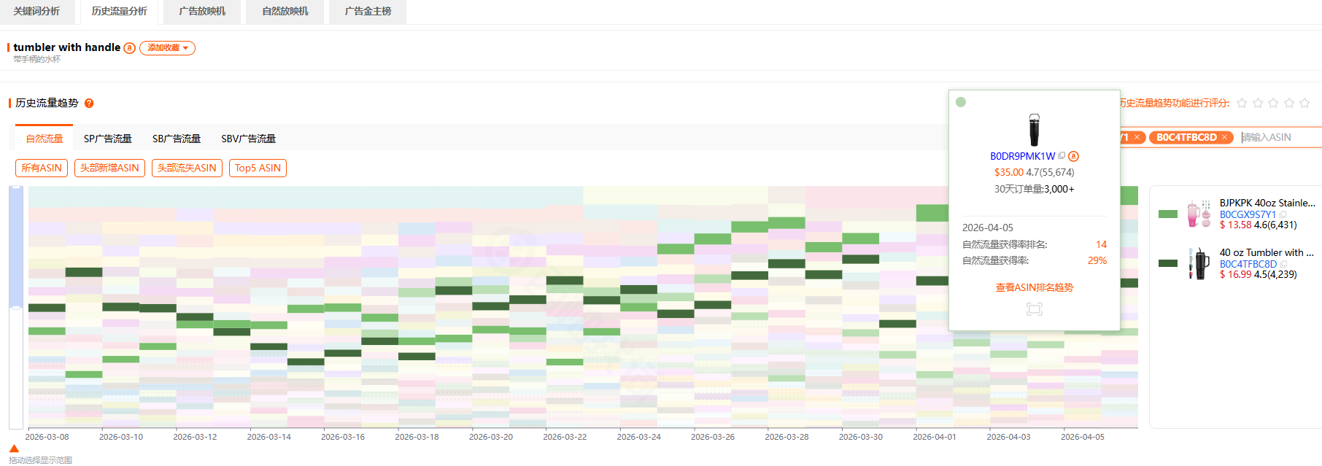This screenshot has width=1322, height=466.
Task: Click the expand frame icon in tooltip
Action: click(x=1034, y=309)
